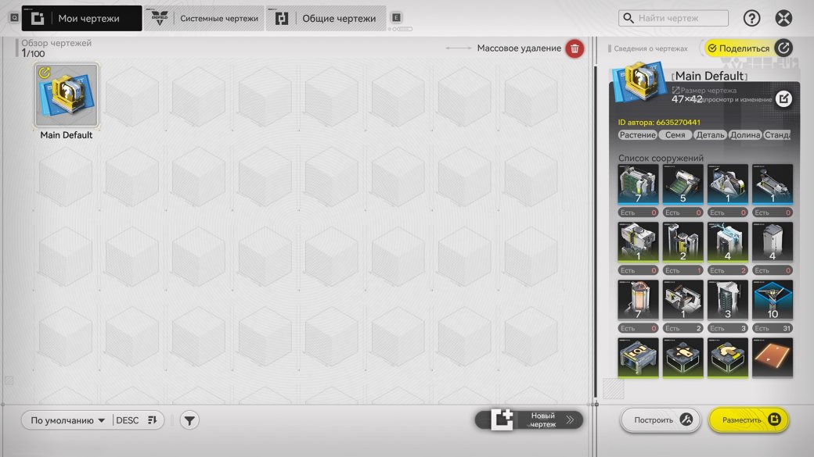Focus the Найти чертеж search field
Screen dimensions: 814x457
tap(673, 18)
